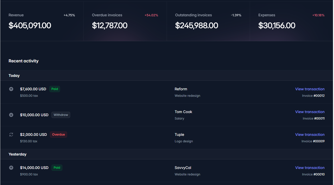
Task: Open the Tom Cook salary transaction details
Action: [310, 112]
